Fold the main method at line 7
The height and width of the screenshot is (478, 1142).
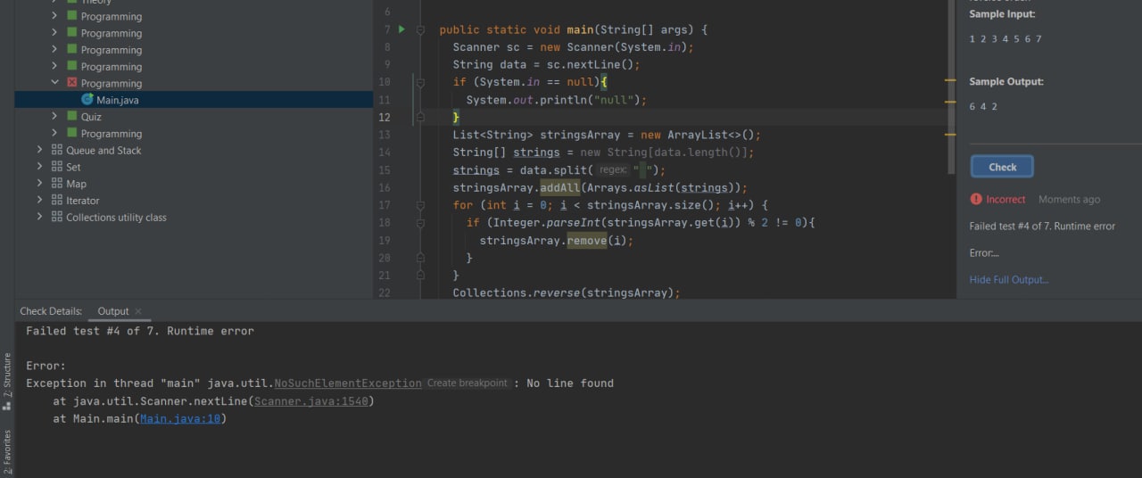pos(420,29)
